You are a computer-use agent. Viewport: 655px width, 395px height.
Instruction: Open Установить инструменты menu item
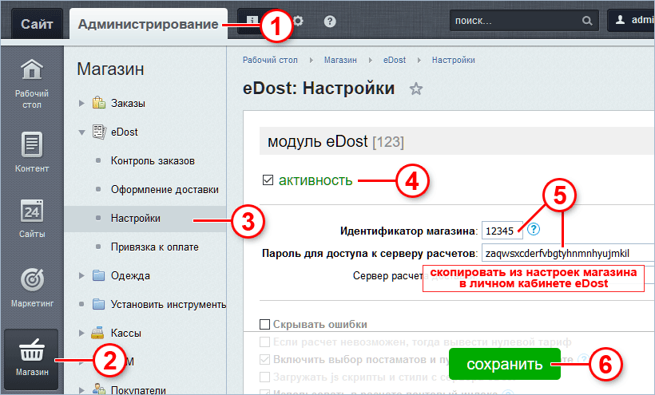tap(169, 305)
